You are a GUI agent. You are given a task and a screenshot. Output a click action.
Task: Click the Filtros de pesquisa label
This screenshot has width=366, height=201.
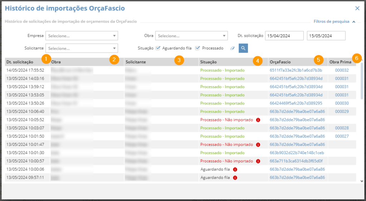[x=331, y=21]
